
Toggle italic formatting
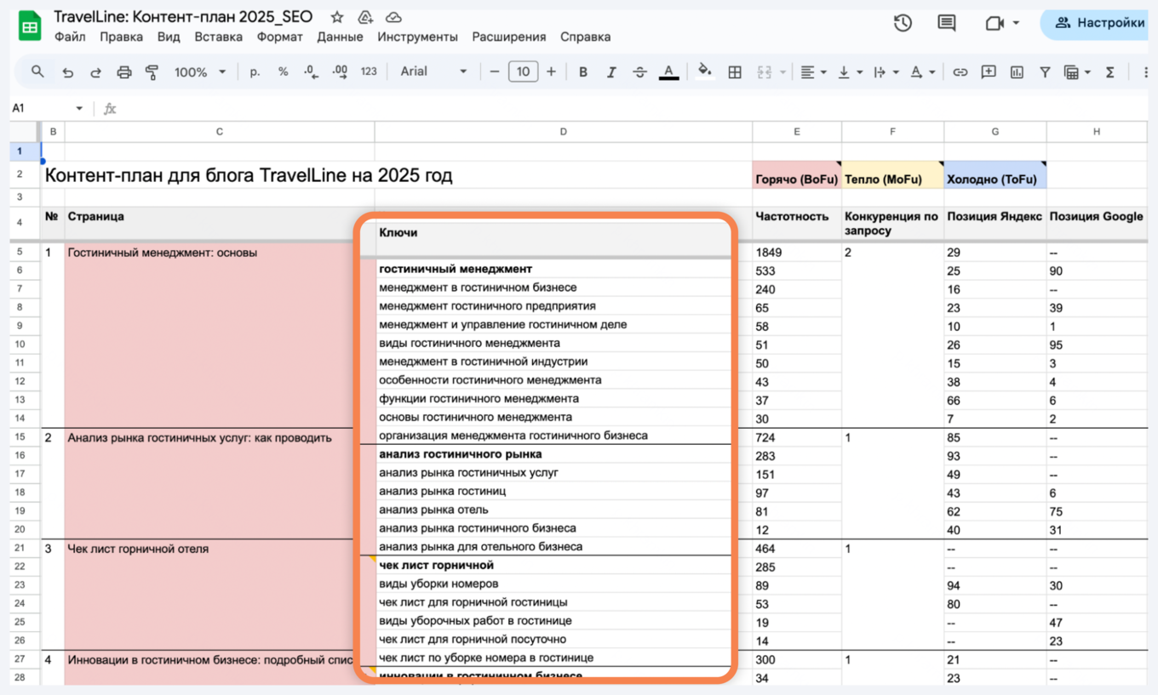click(x=611, y=72)
